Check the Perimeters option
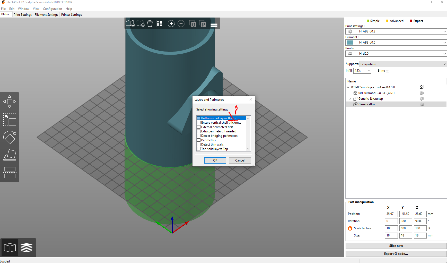This screenshot has width=447, height=263. (199, 140)
